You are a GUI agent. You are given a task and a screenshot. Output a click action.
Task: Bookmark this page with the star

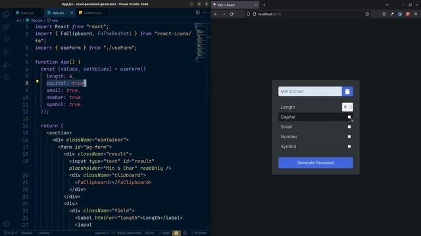pyautogui.click(x=367, y=14)
